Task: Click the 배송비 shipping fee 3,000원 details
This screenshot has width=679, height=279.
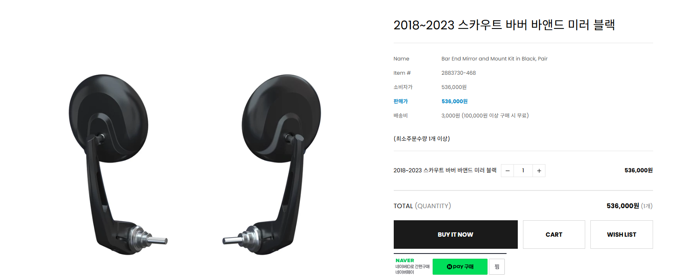Action: (485, 116)
